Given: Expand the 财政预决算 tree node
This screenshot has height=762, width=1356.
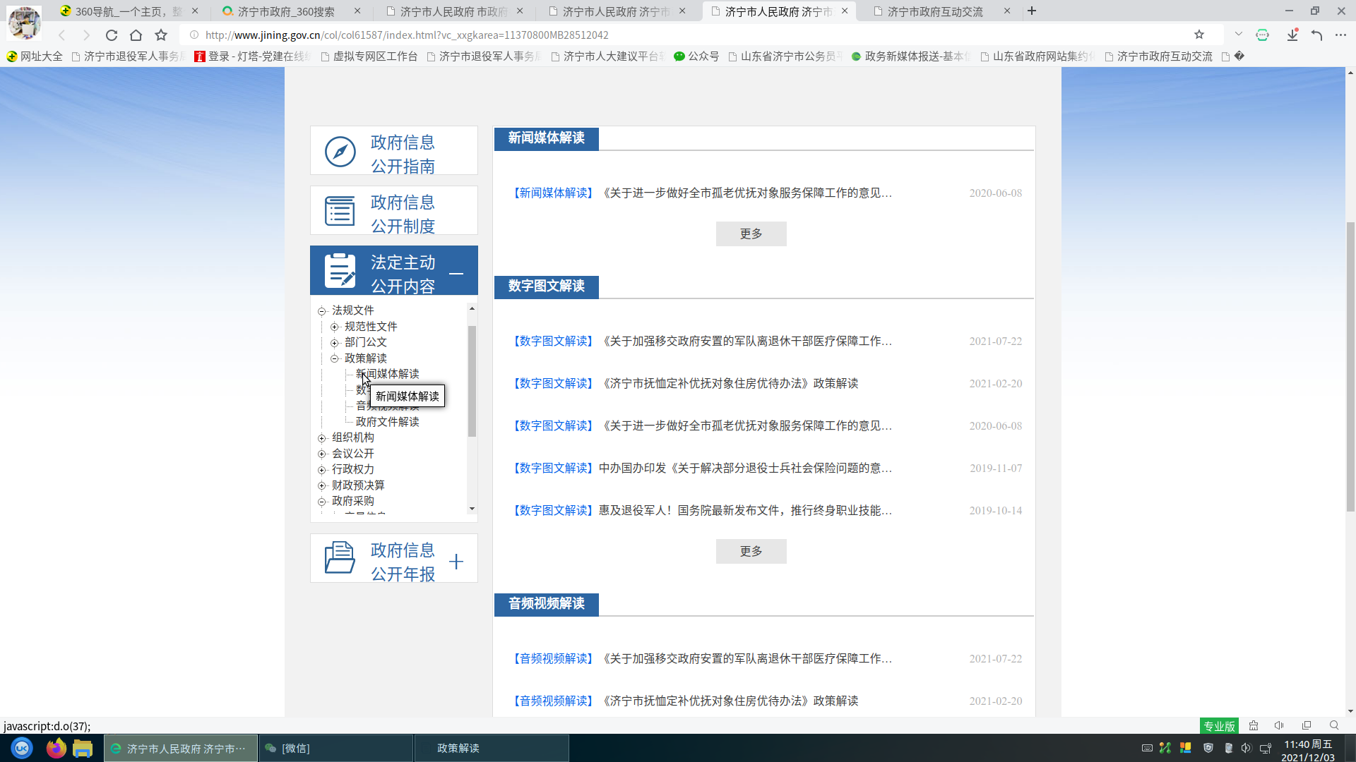Looking at the screenshot, I should (322, 485).
